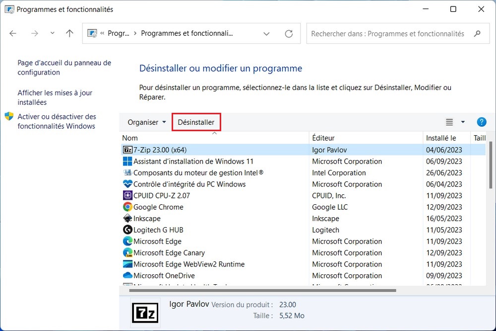Open Page d'accueil du panneau de configuration
This screenshot has width=496, height=331.
pyautogui.click(x=64, y=68)
